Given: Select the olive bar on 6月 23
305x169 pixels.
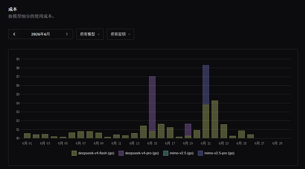Looking at the screenshot, I should (224, 131).
